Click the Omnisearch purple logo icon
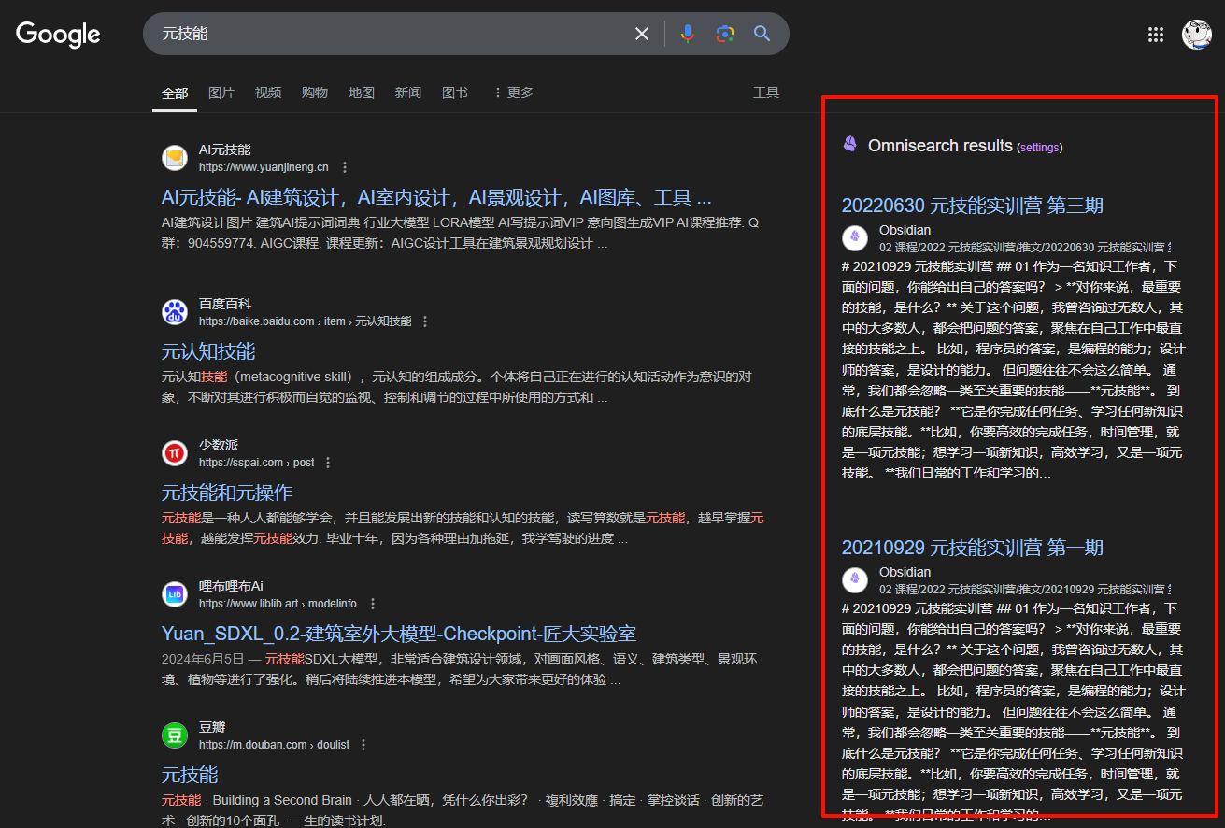1225x828 pixels. coord(850,144)
